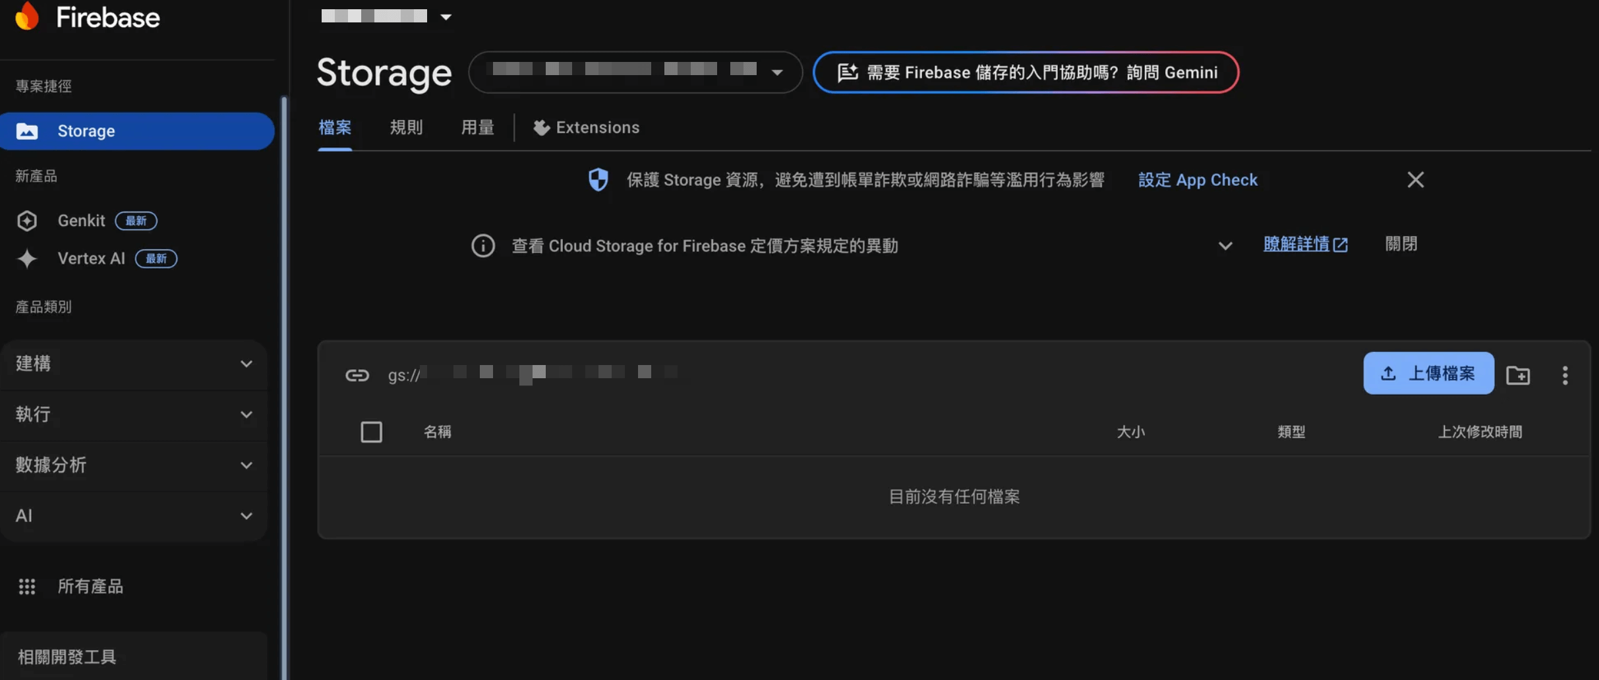
Task: Open all products grid icon
Action: point(27,586)
